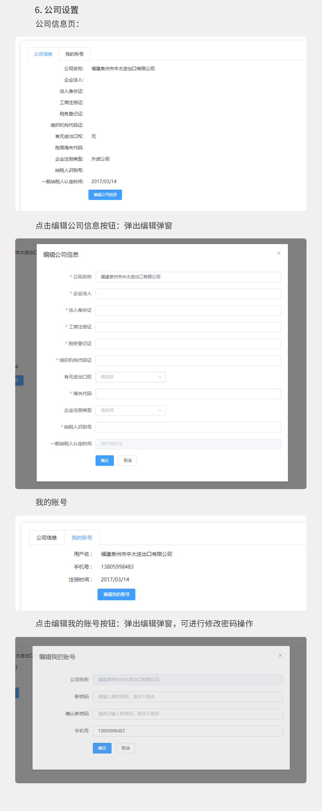
Task: Close the 编辑我的账号 dialog
Action: [280, 655]
